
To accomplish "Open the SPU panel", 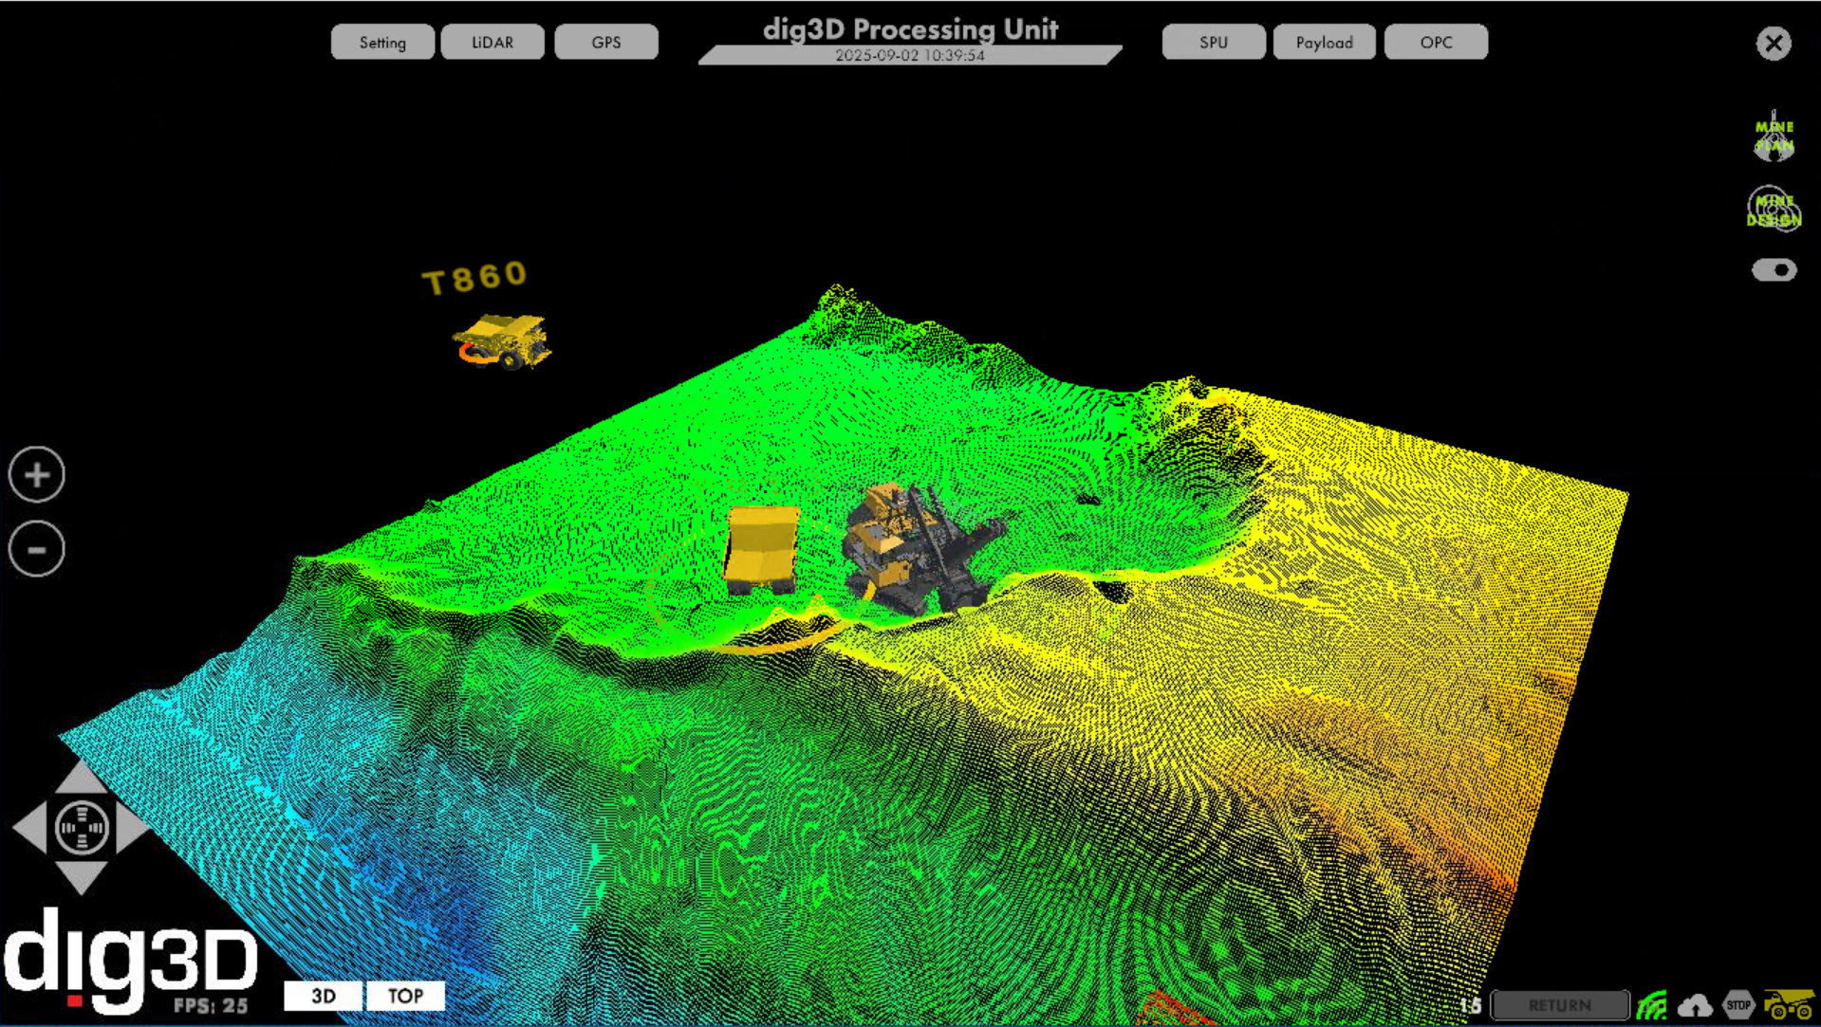I will tap(1213, 42).
